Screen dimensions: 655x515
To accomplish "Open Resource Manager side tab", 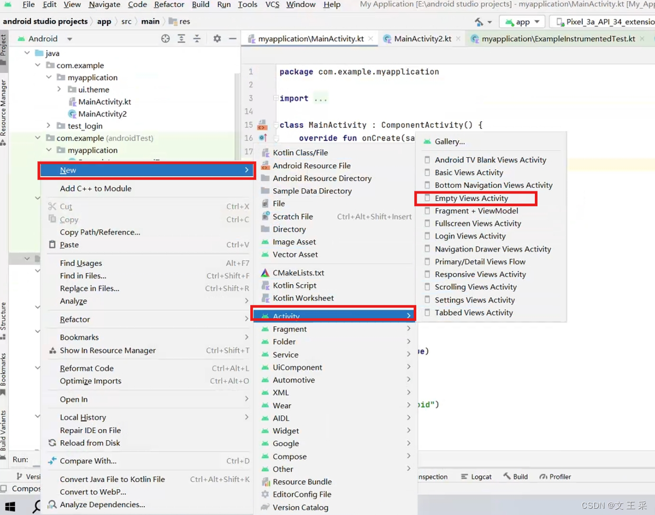I will pos(4,112).
